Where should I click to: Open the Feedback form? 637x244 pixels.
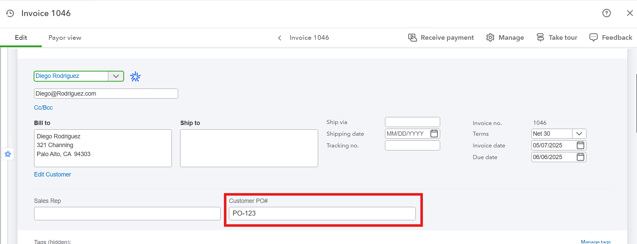[x=611, y=37]
